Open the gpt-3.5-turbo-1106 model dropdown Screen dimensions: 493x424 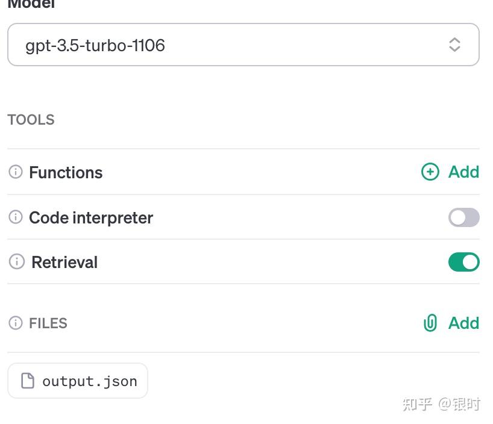[x=243, y=45]
